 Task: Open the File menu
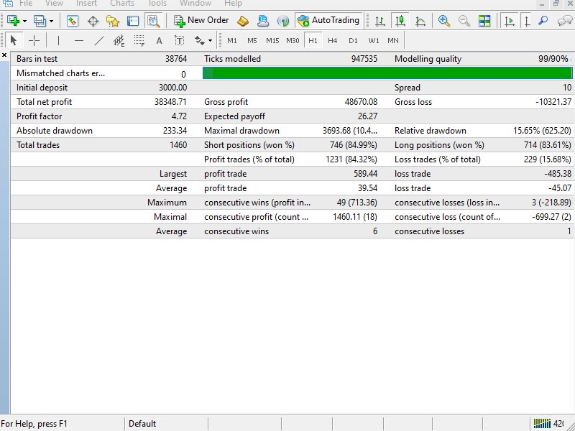click(26, 4)
